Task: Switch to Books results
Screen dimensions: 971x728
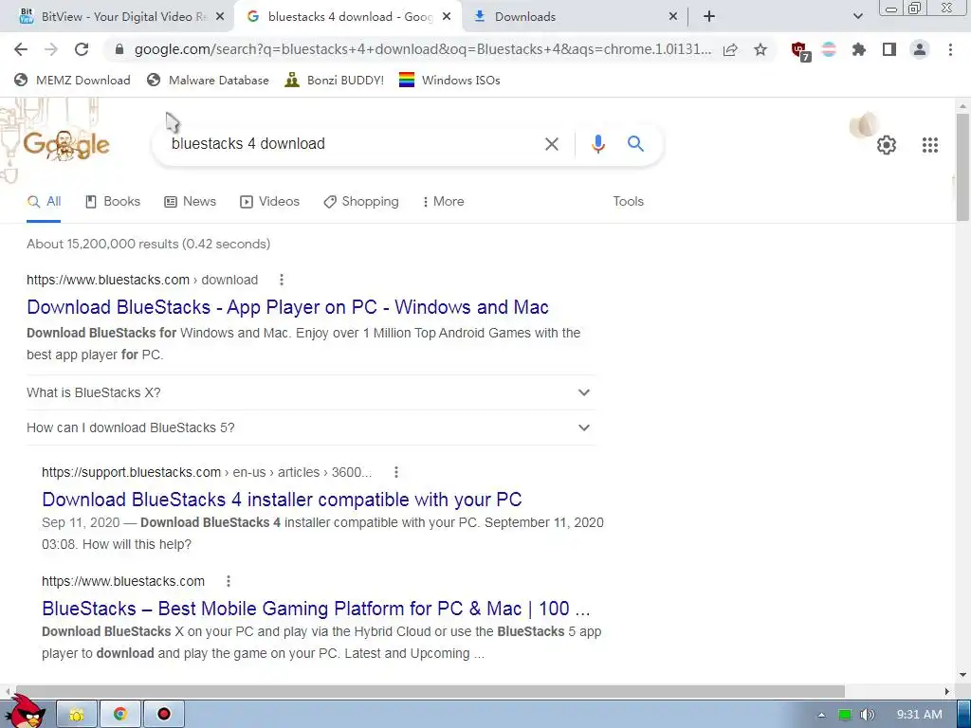Action: click(113, 202)
